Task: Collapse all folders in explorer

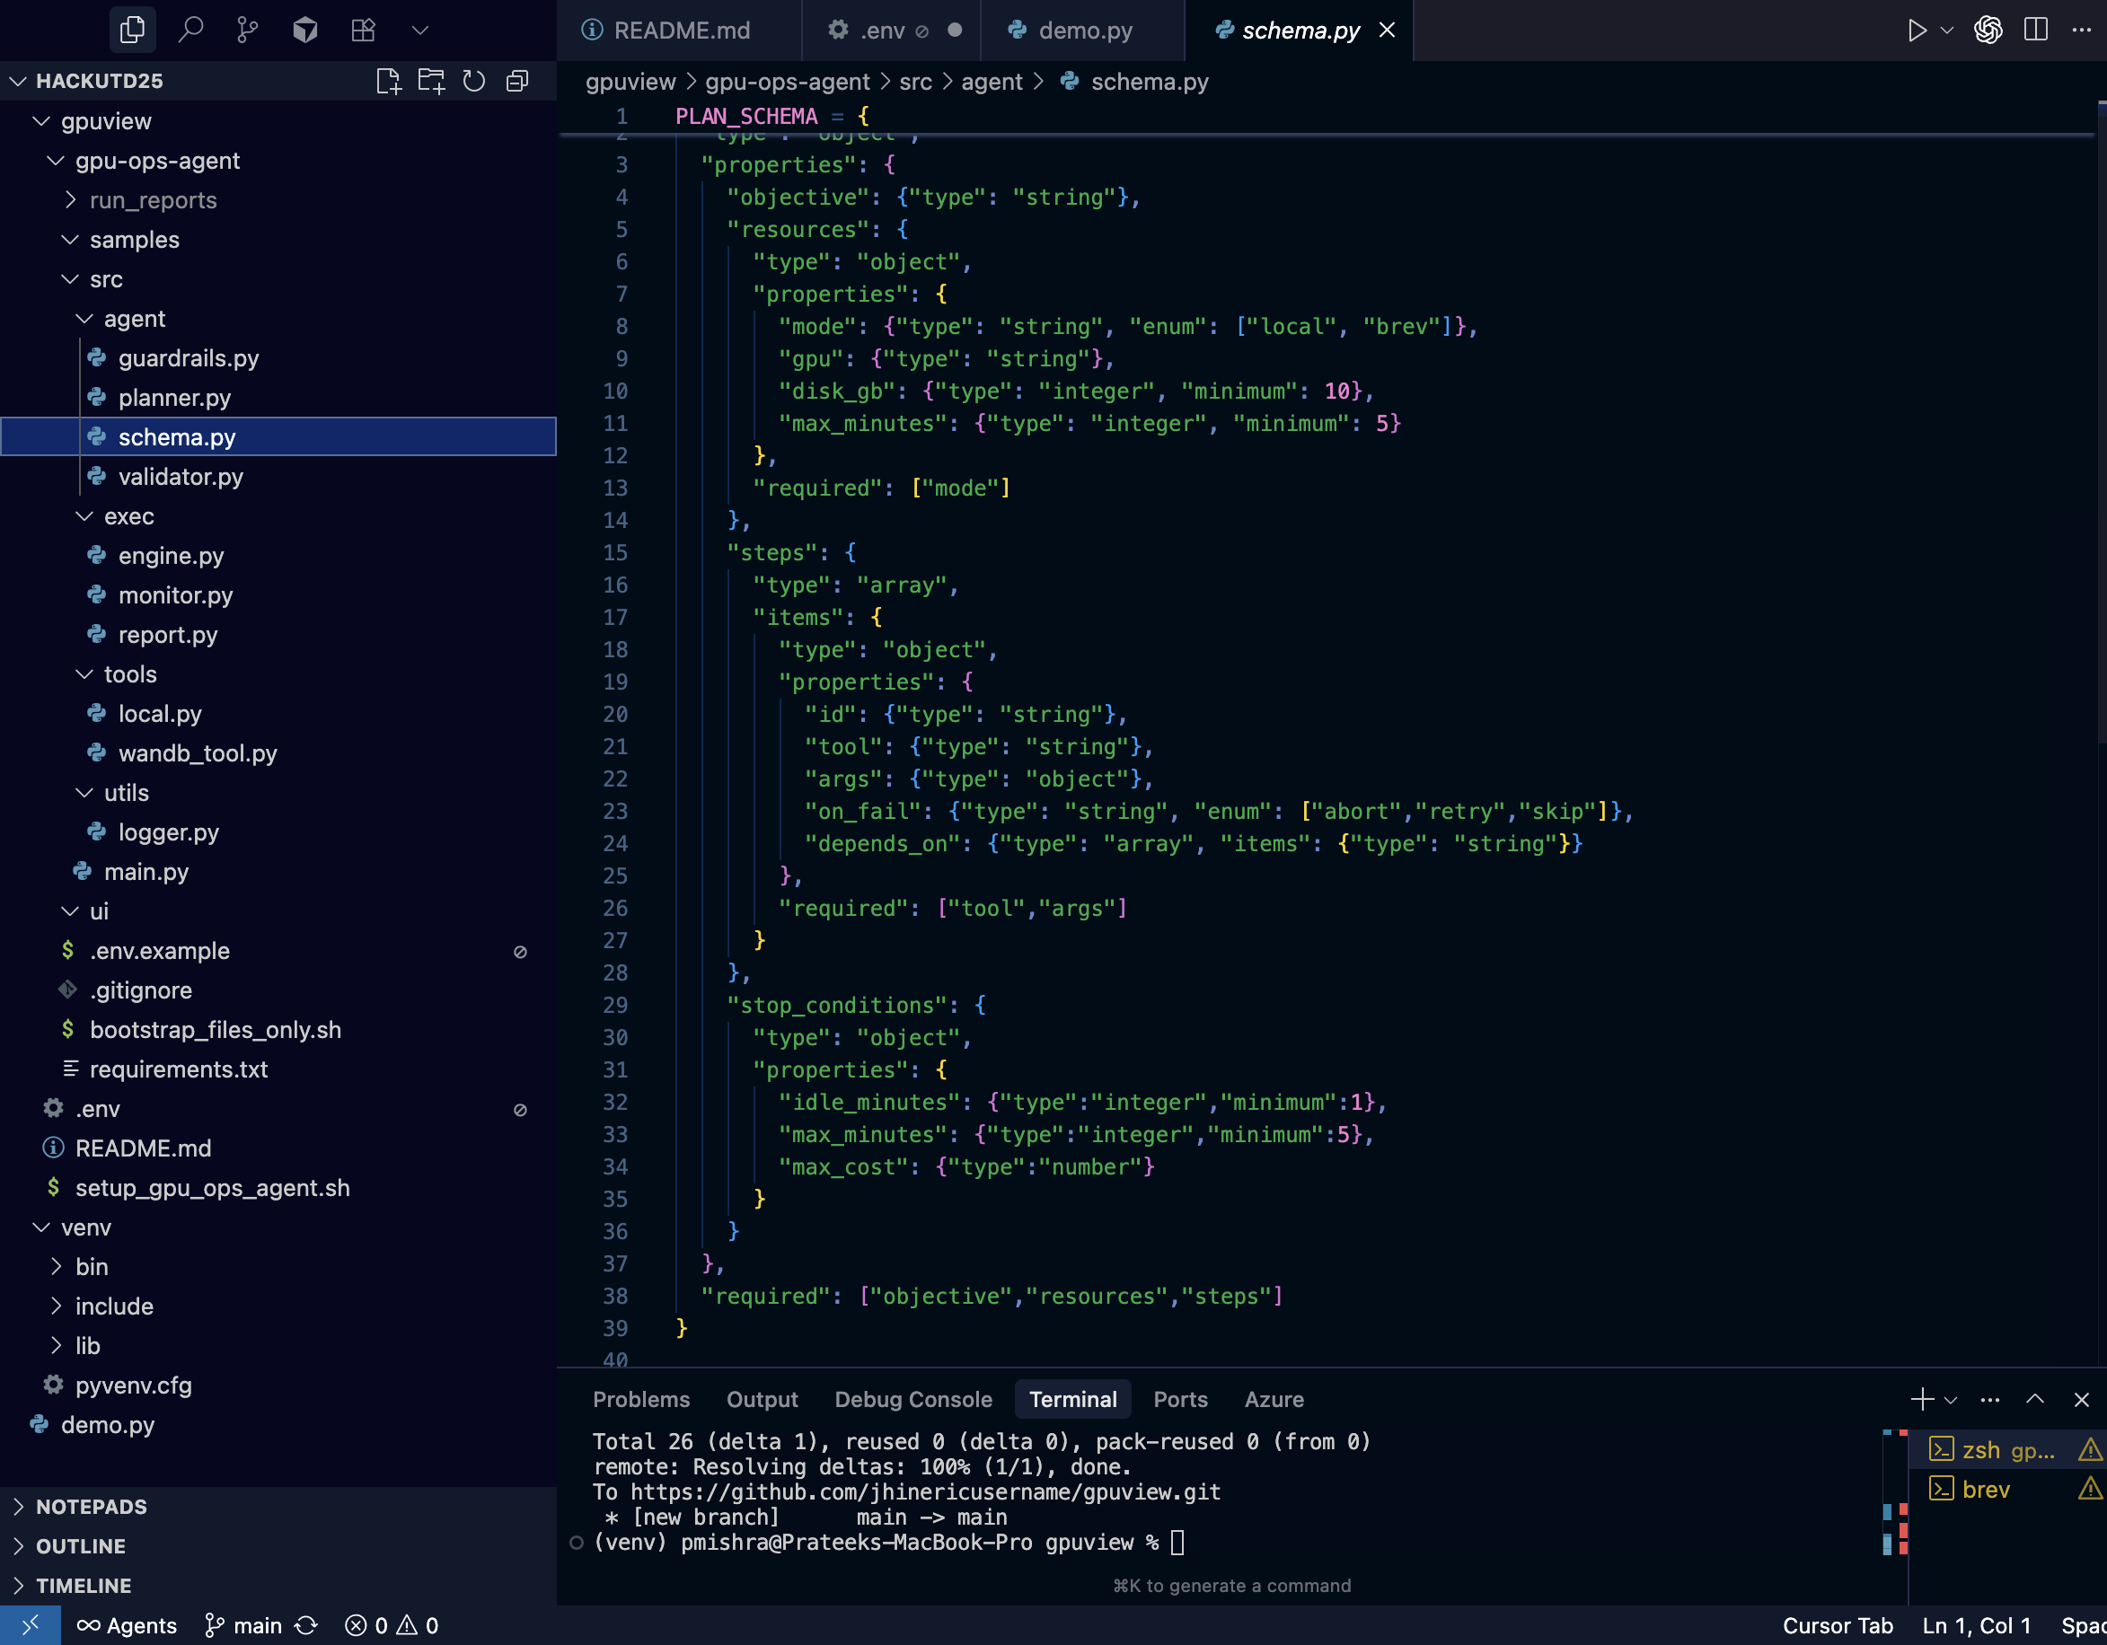Action: (x=517, y=81)
